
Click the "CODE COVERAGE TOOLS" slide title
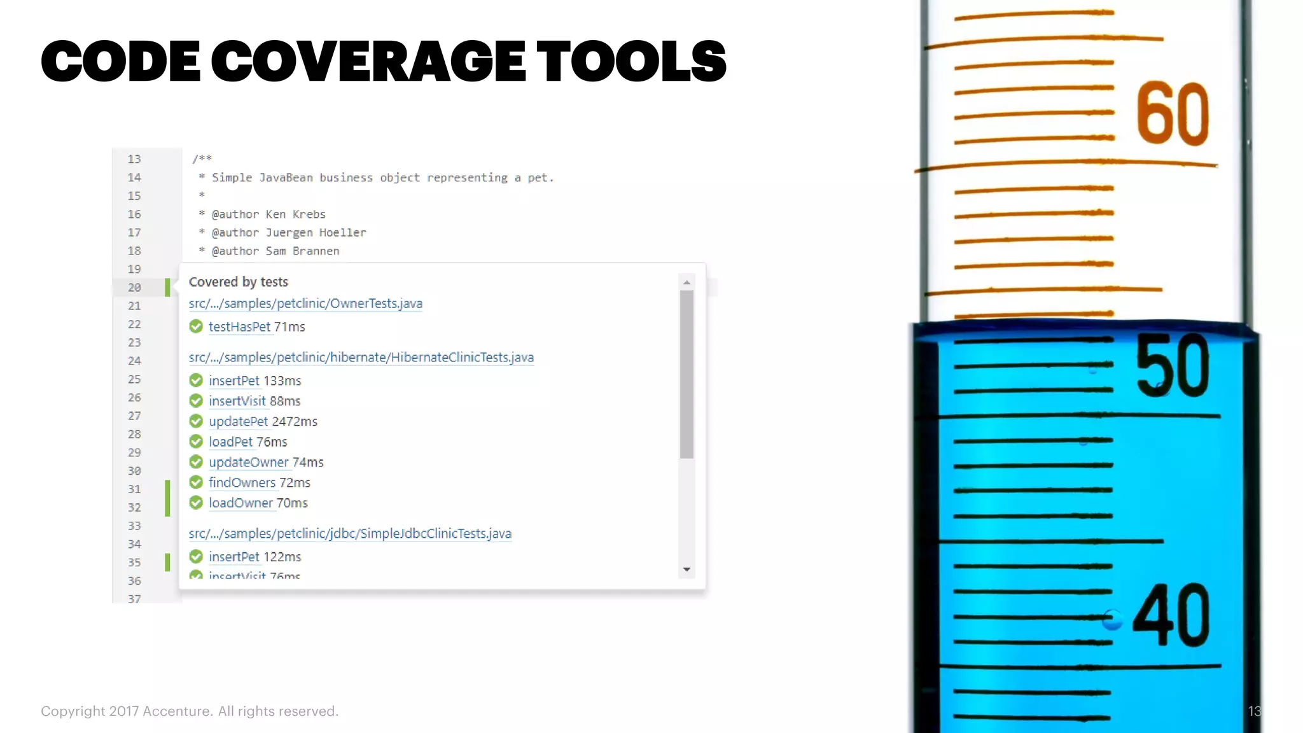pyautogui.click(x=384, y=61)
